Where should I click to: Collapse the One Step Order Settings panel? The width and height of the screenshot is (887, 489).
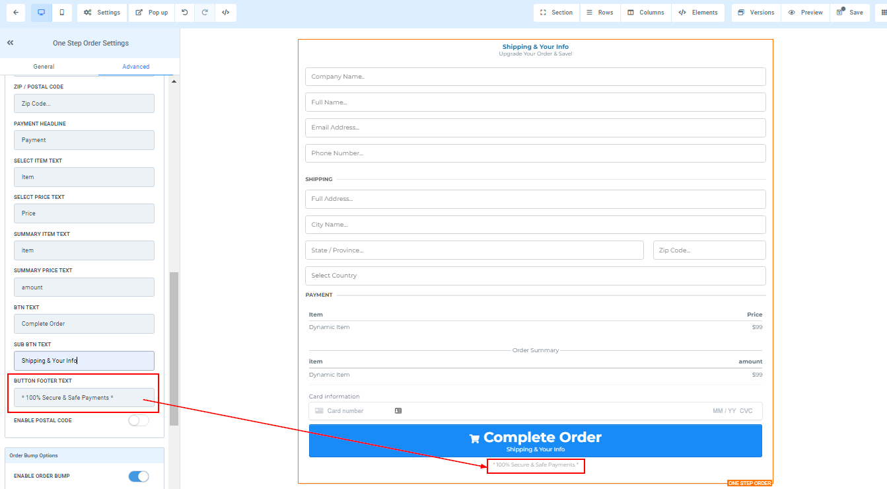click(11, 43)
